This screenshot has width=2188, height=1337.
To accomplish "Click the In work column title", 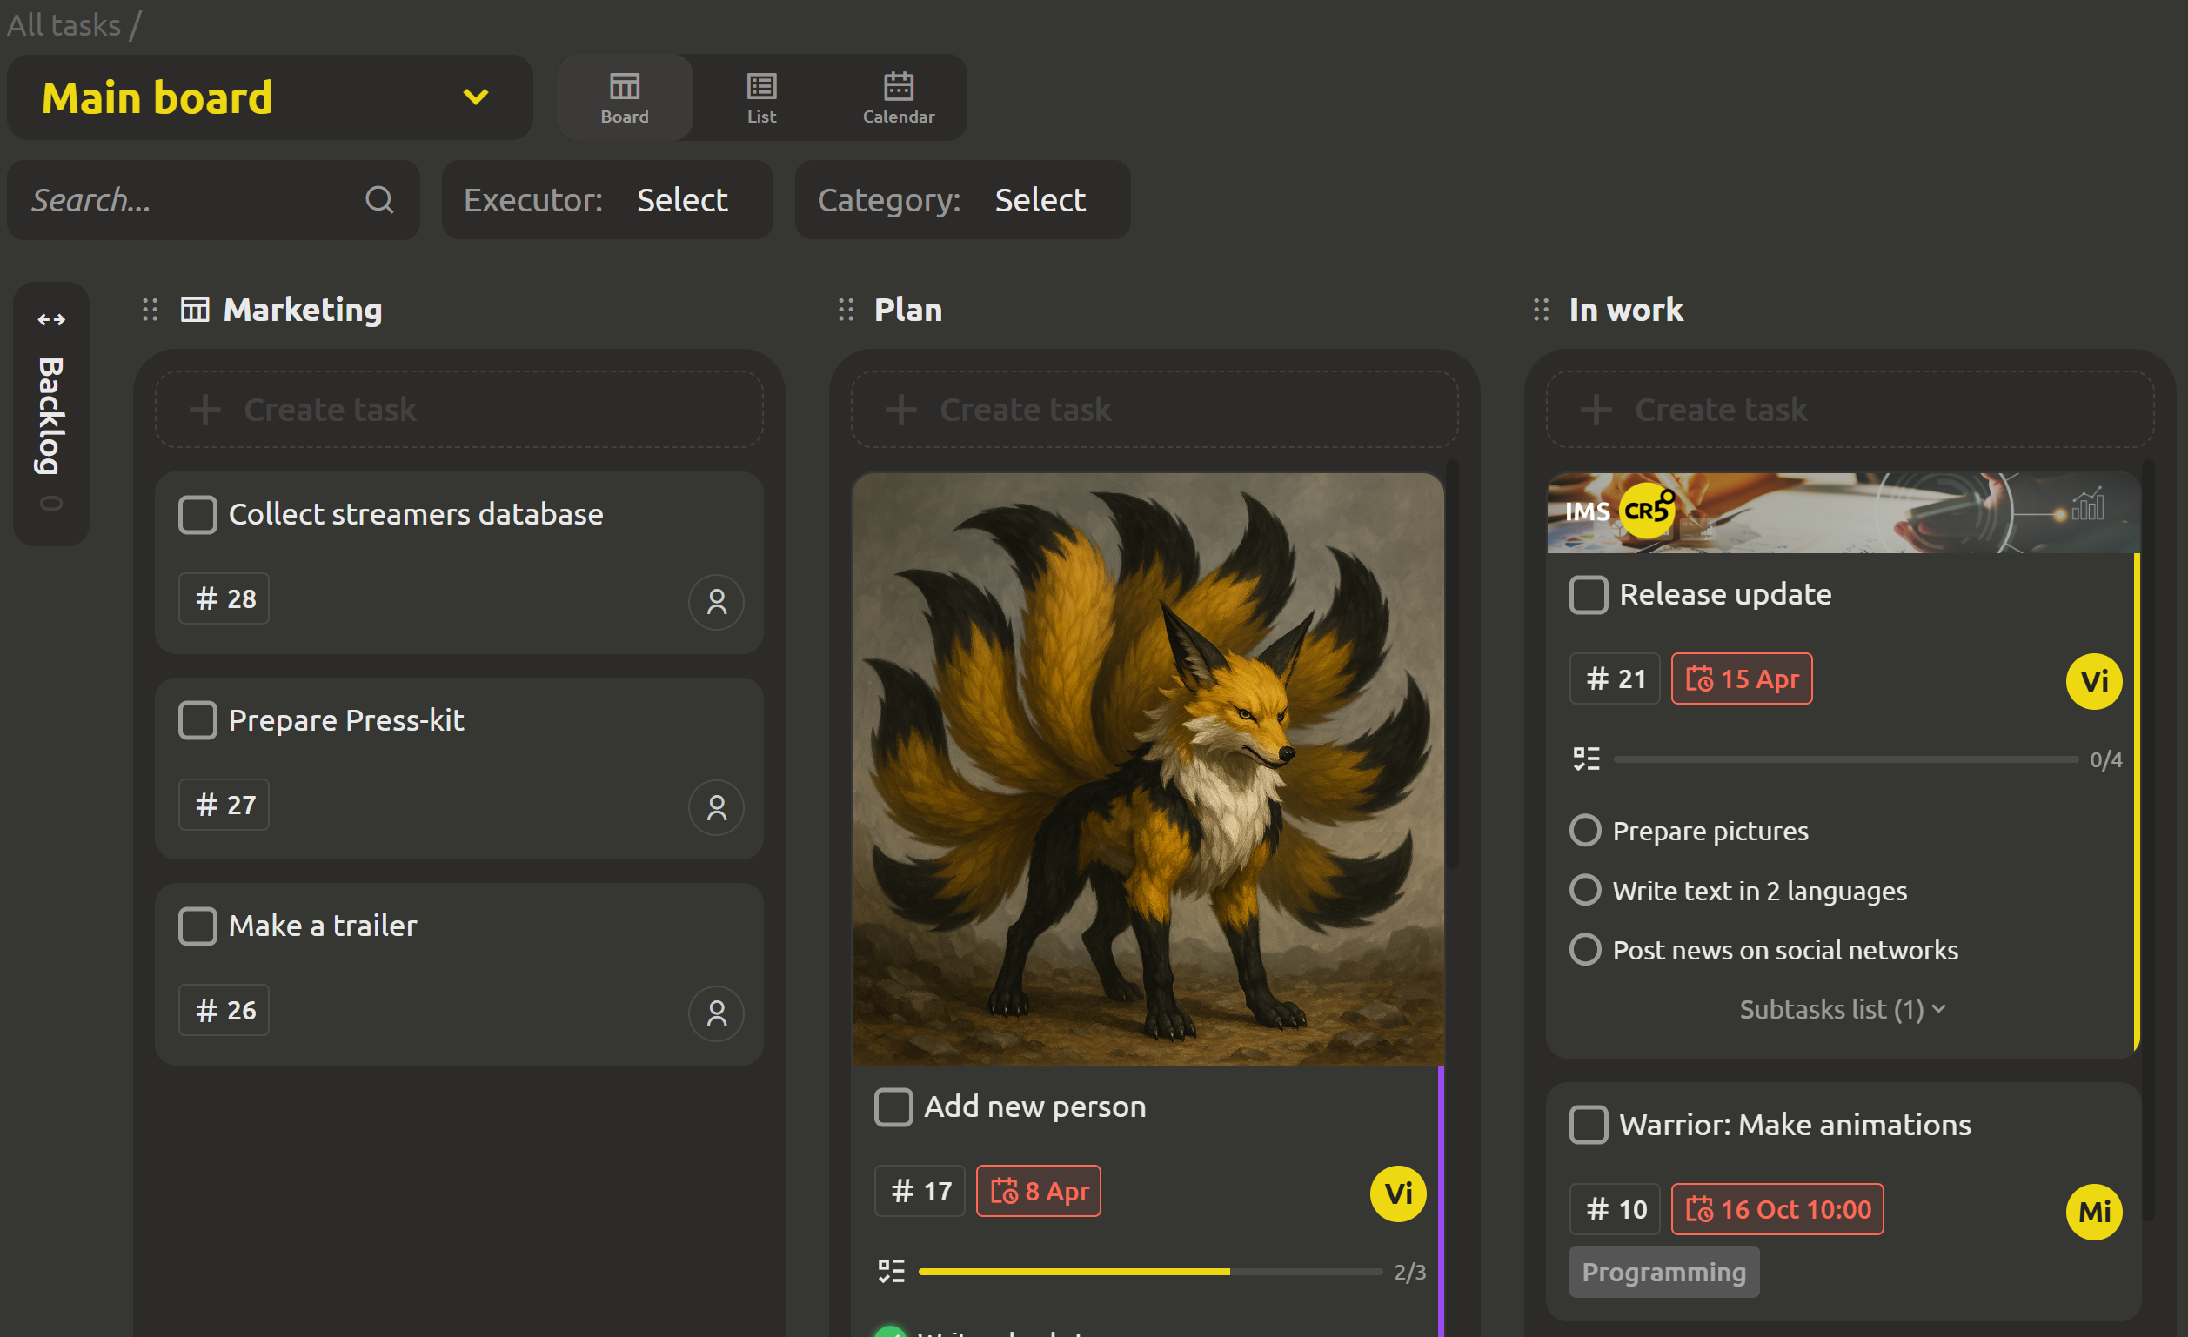I will pyautogui.click(x=1626, y=310).
